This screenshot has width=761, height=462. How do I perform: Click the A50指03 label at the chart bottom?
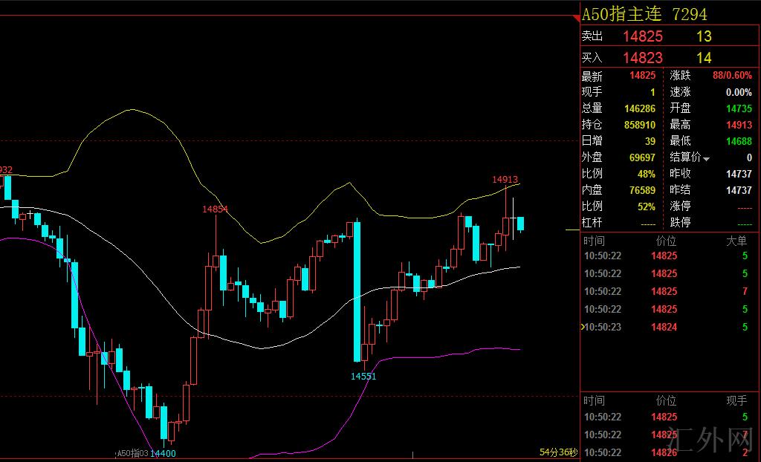tap(133, 453)
